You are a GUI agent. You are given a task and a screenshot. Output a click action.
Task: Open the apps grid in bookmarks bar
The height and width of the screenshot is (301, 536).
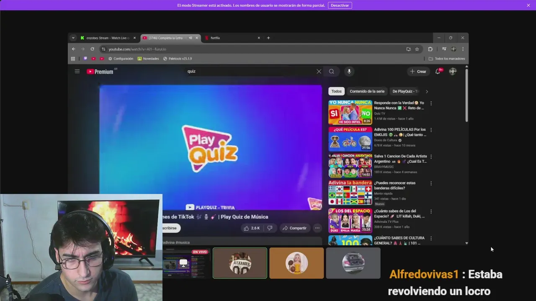click(73, 59)
